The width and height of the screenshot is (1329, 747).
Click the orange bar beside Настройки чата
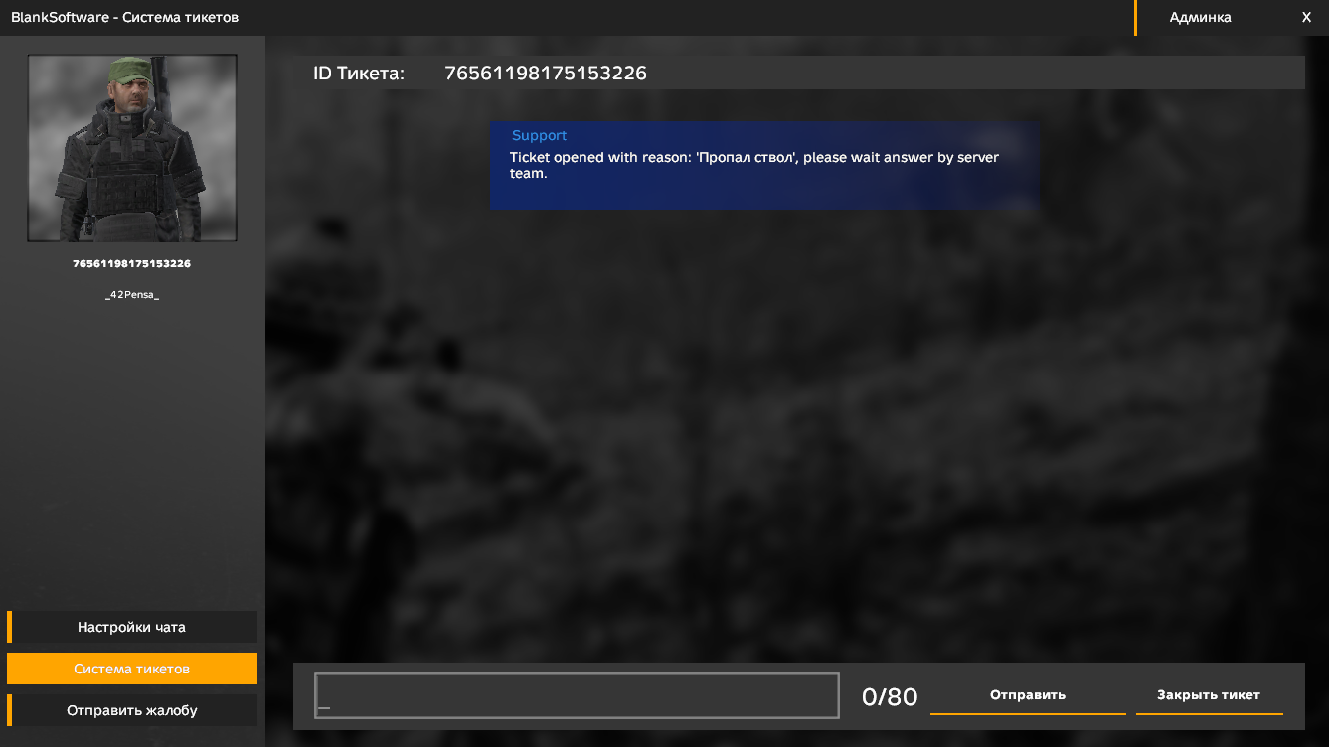9,627
